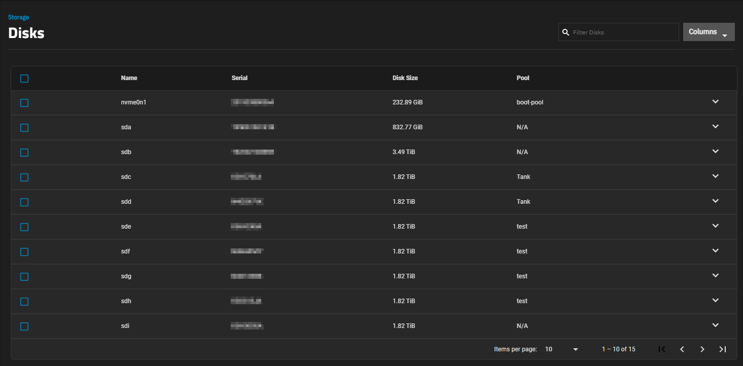The image size is (743, 366).
Task: Expand the sdi row details
Action: pos(715,325)
